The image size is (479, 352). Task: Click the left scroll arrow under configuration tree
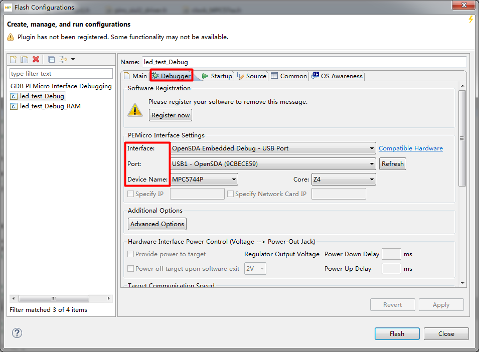point(14,298)
